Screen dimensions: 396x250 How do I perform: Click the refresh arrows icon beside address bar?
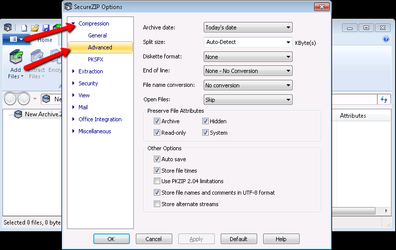click(384, 100)
